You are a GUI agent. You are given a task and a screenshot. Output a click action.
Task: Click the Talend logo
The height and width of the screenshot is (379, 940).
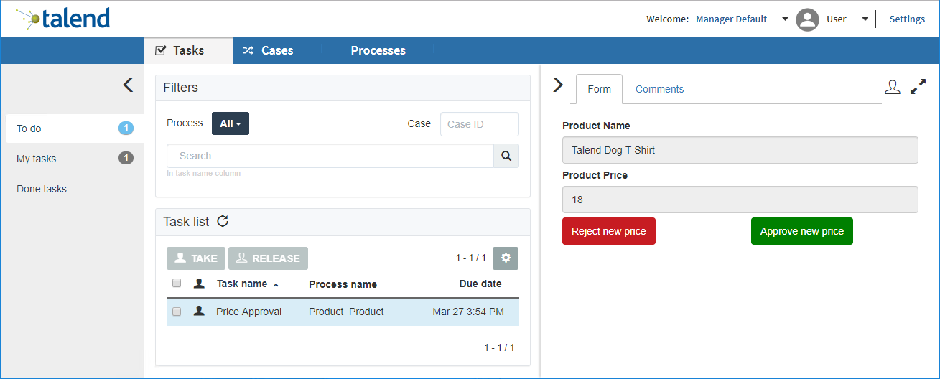point(63,19)
